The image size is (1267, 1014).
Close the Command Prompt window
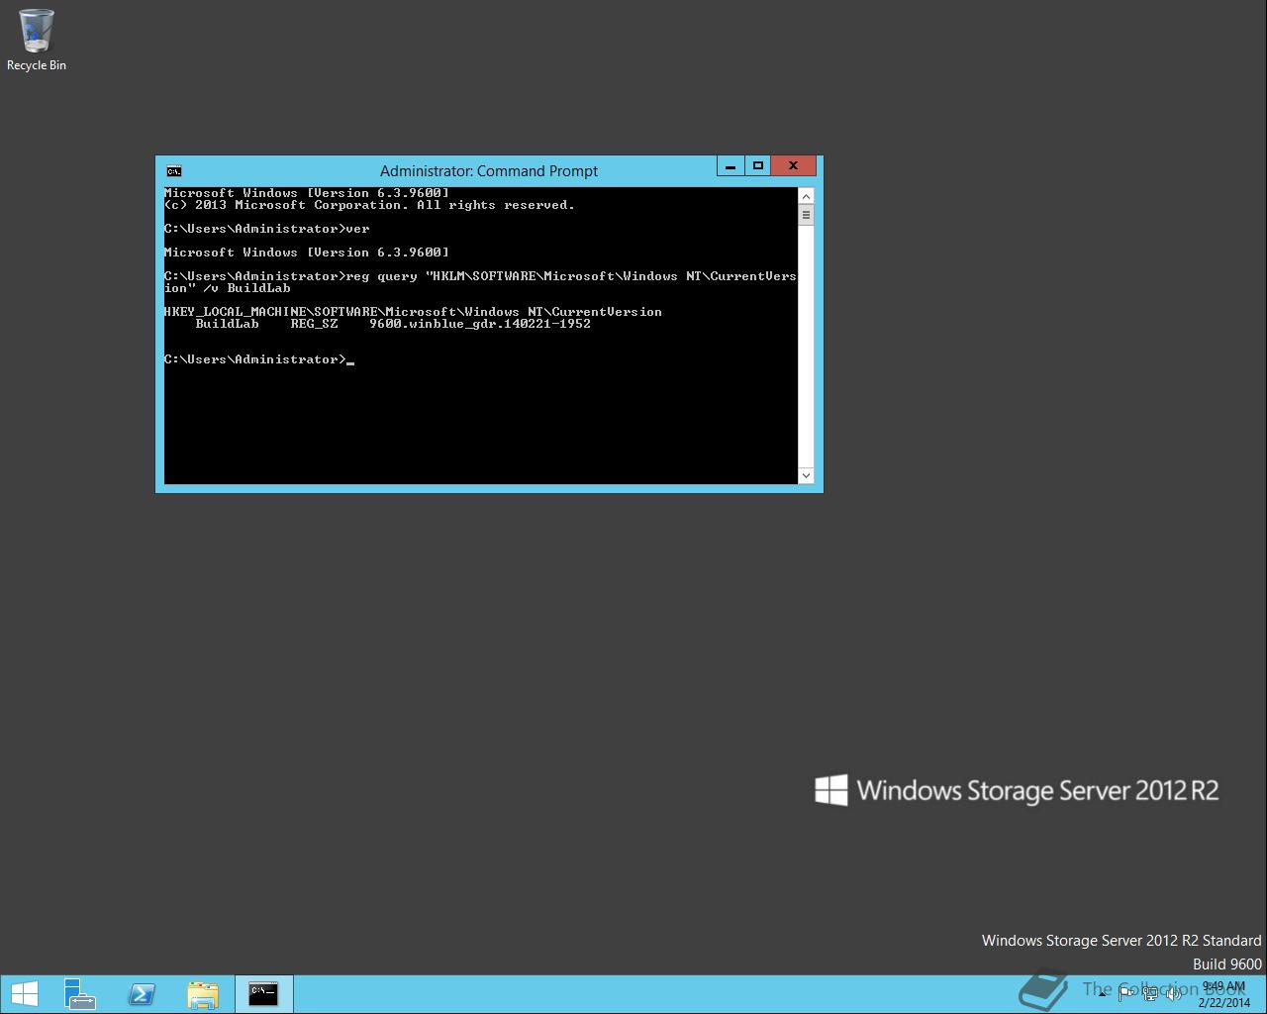[793, 166]
